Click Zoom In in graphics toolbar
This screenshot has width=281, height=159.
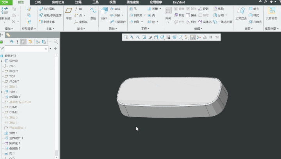(x=132, y=37)
